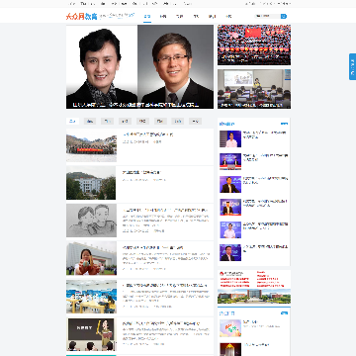Select the active underlined nav tab
The width and height of the screenshot is (356, 356).
[x=147, y=16]
